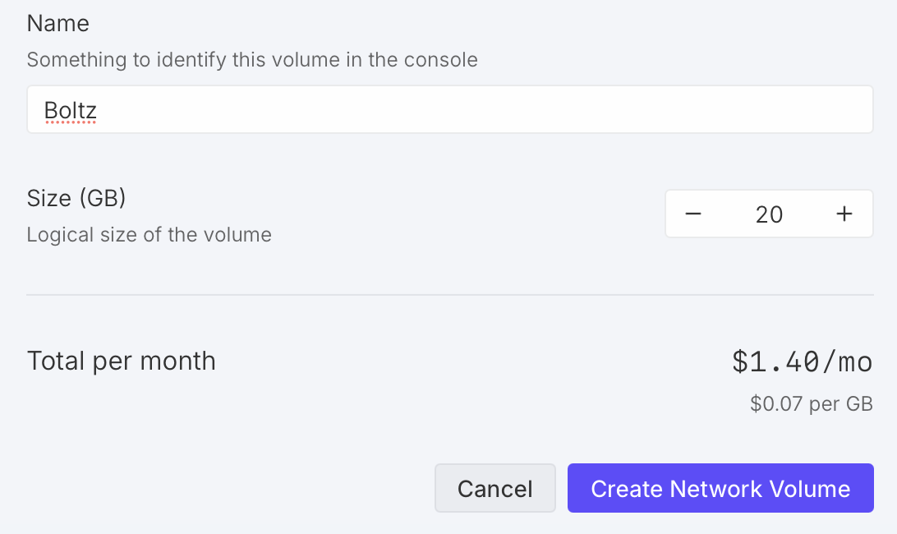Focus the Name input field
The image size is (897, 534).
(449, 109)
